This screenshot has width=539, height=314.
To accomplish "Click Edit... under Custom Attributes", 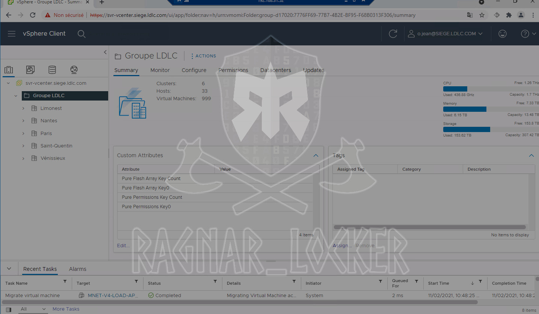I will point(123,245).
